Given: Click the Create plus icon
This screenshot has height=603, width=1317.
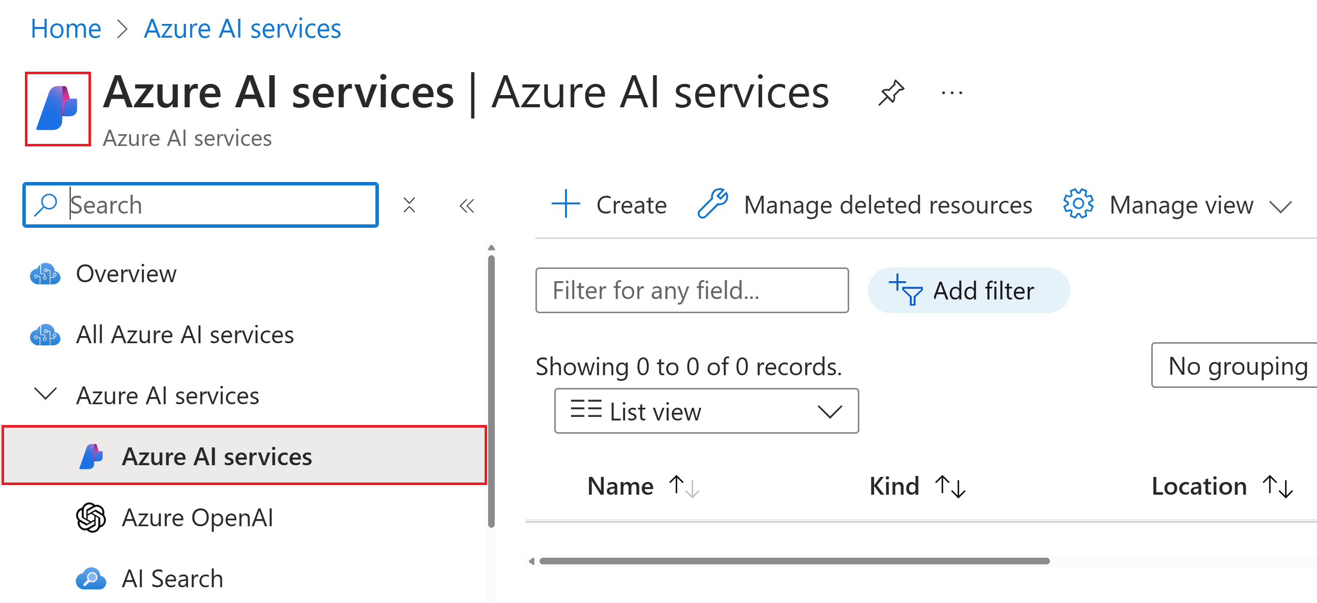Looking at the screenshot, I should pyautogui.click(x=565, y=204).
